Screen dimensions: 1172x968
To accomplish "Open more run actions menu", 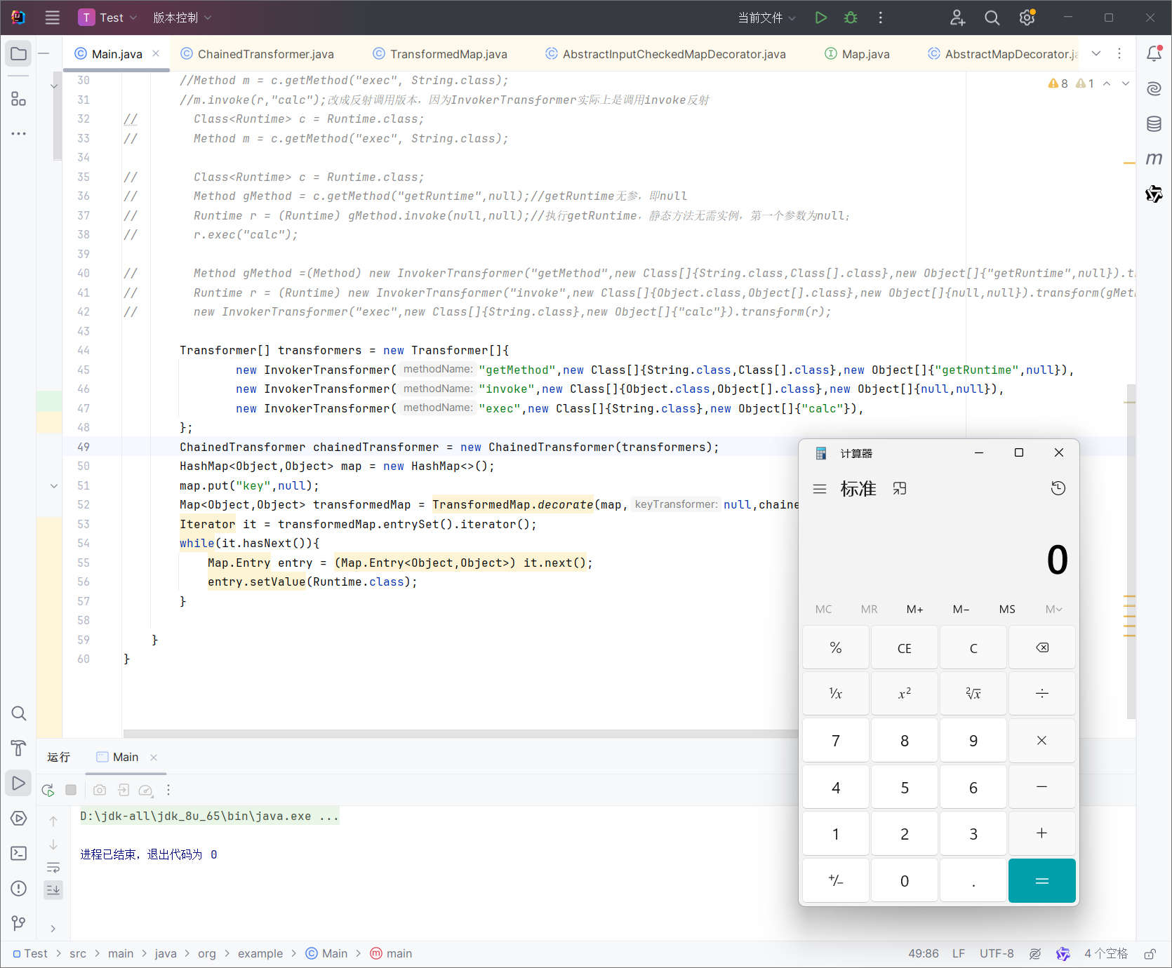I will (x=881, y=18).
